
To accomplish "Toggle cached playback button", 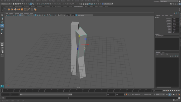I will pyautogui.click(x=169, y=94).
